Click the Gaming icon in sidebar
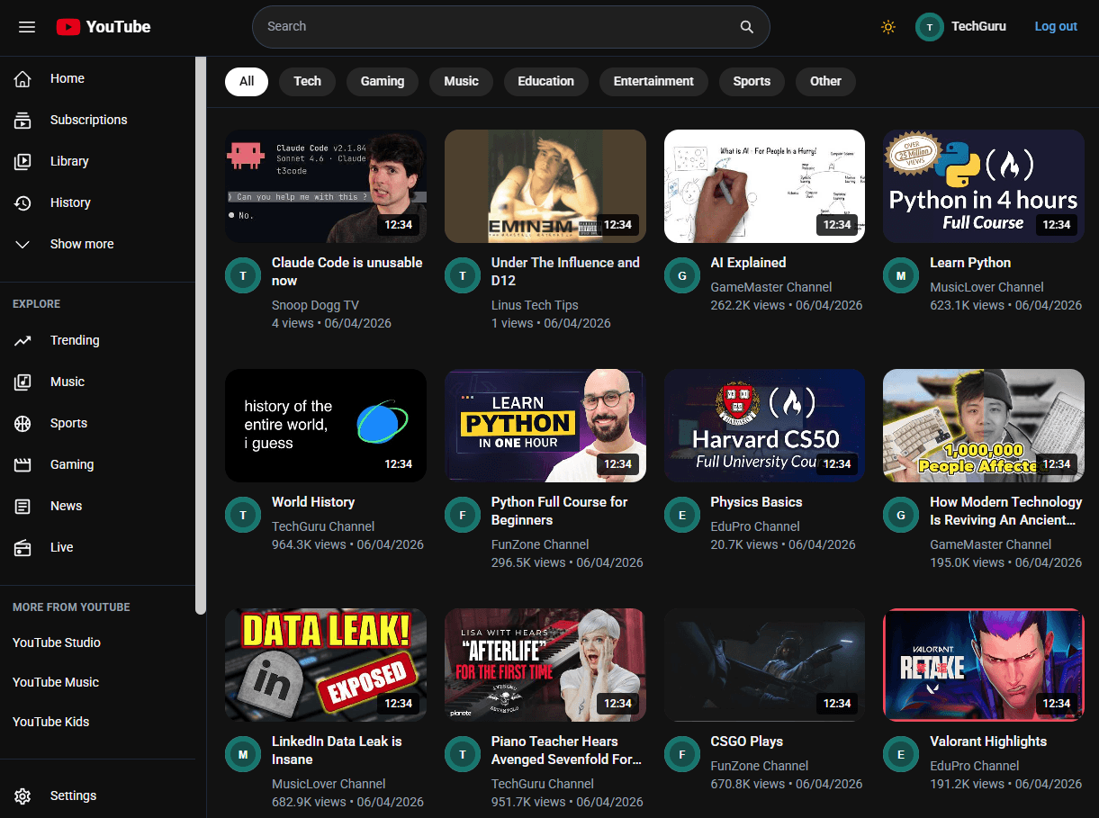This screenshot has height=818, width=1099. click(23, 464)
